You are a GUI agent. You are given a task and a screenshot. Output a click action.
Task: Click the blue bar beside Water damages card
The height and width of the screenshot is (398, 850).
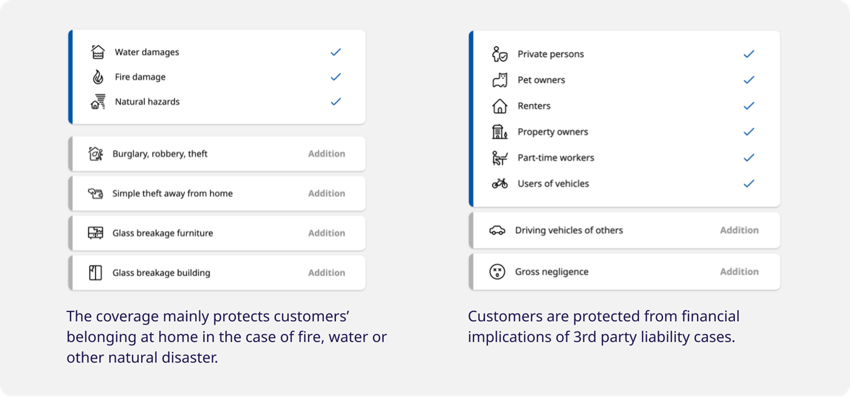point(70,77)
